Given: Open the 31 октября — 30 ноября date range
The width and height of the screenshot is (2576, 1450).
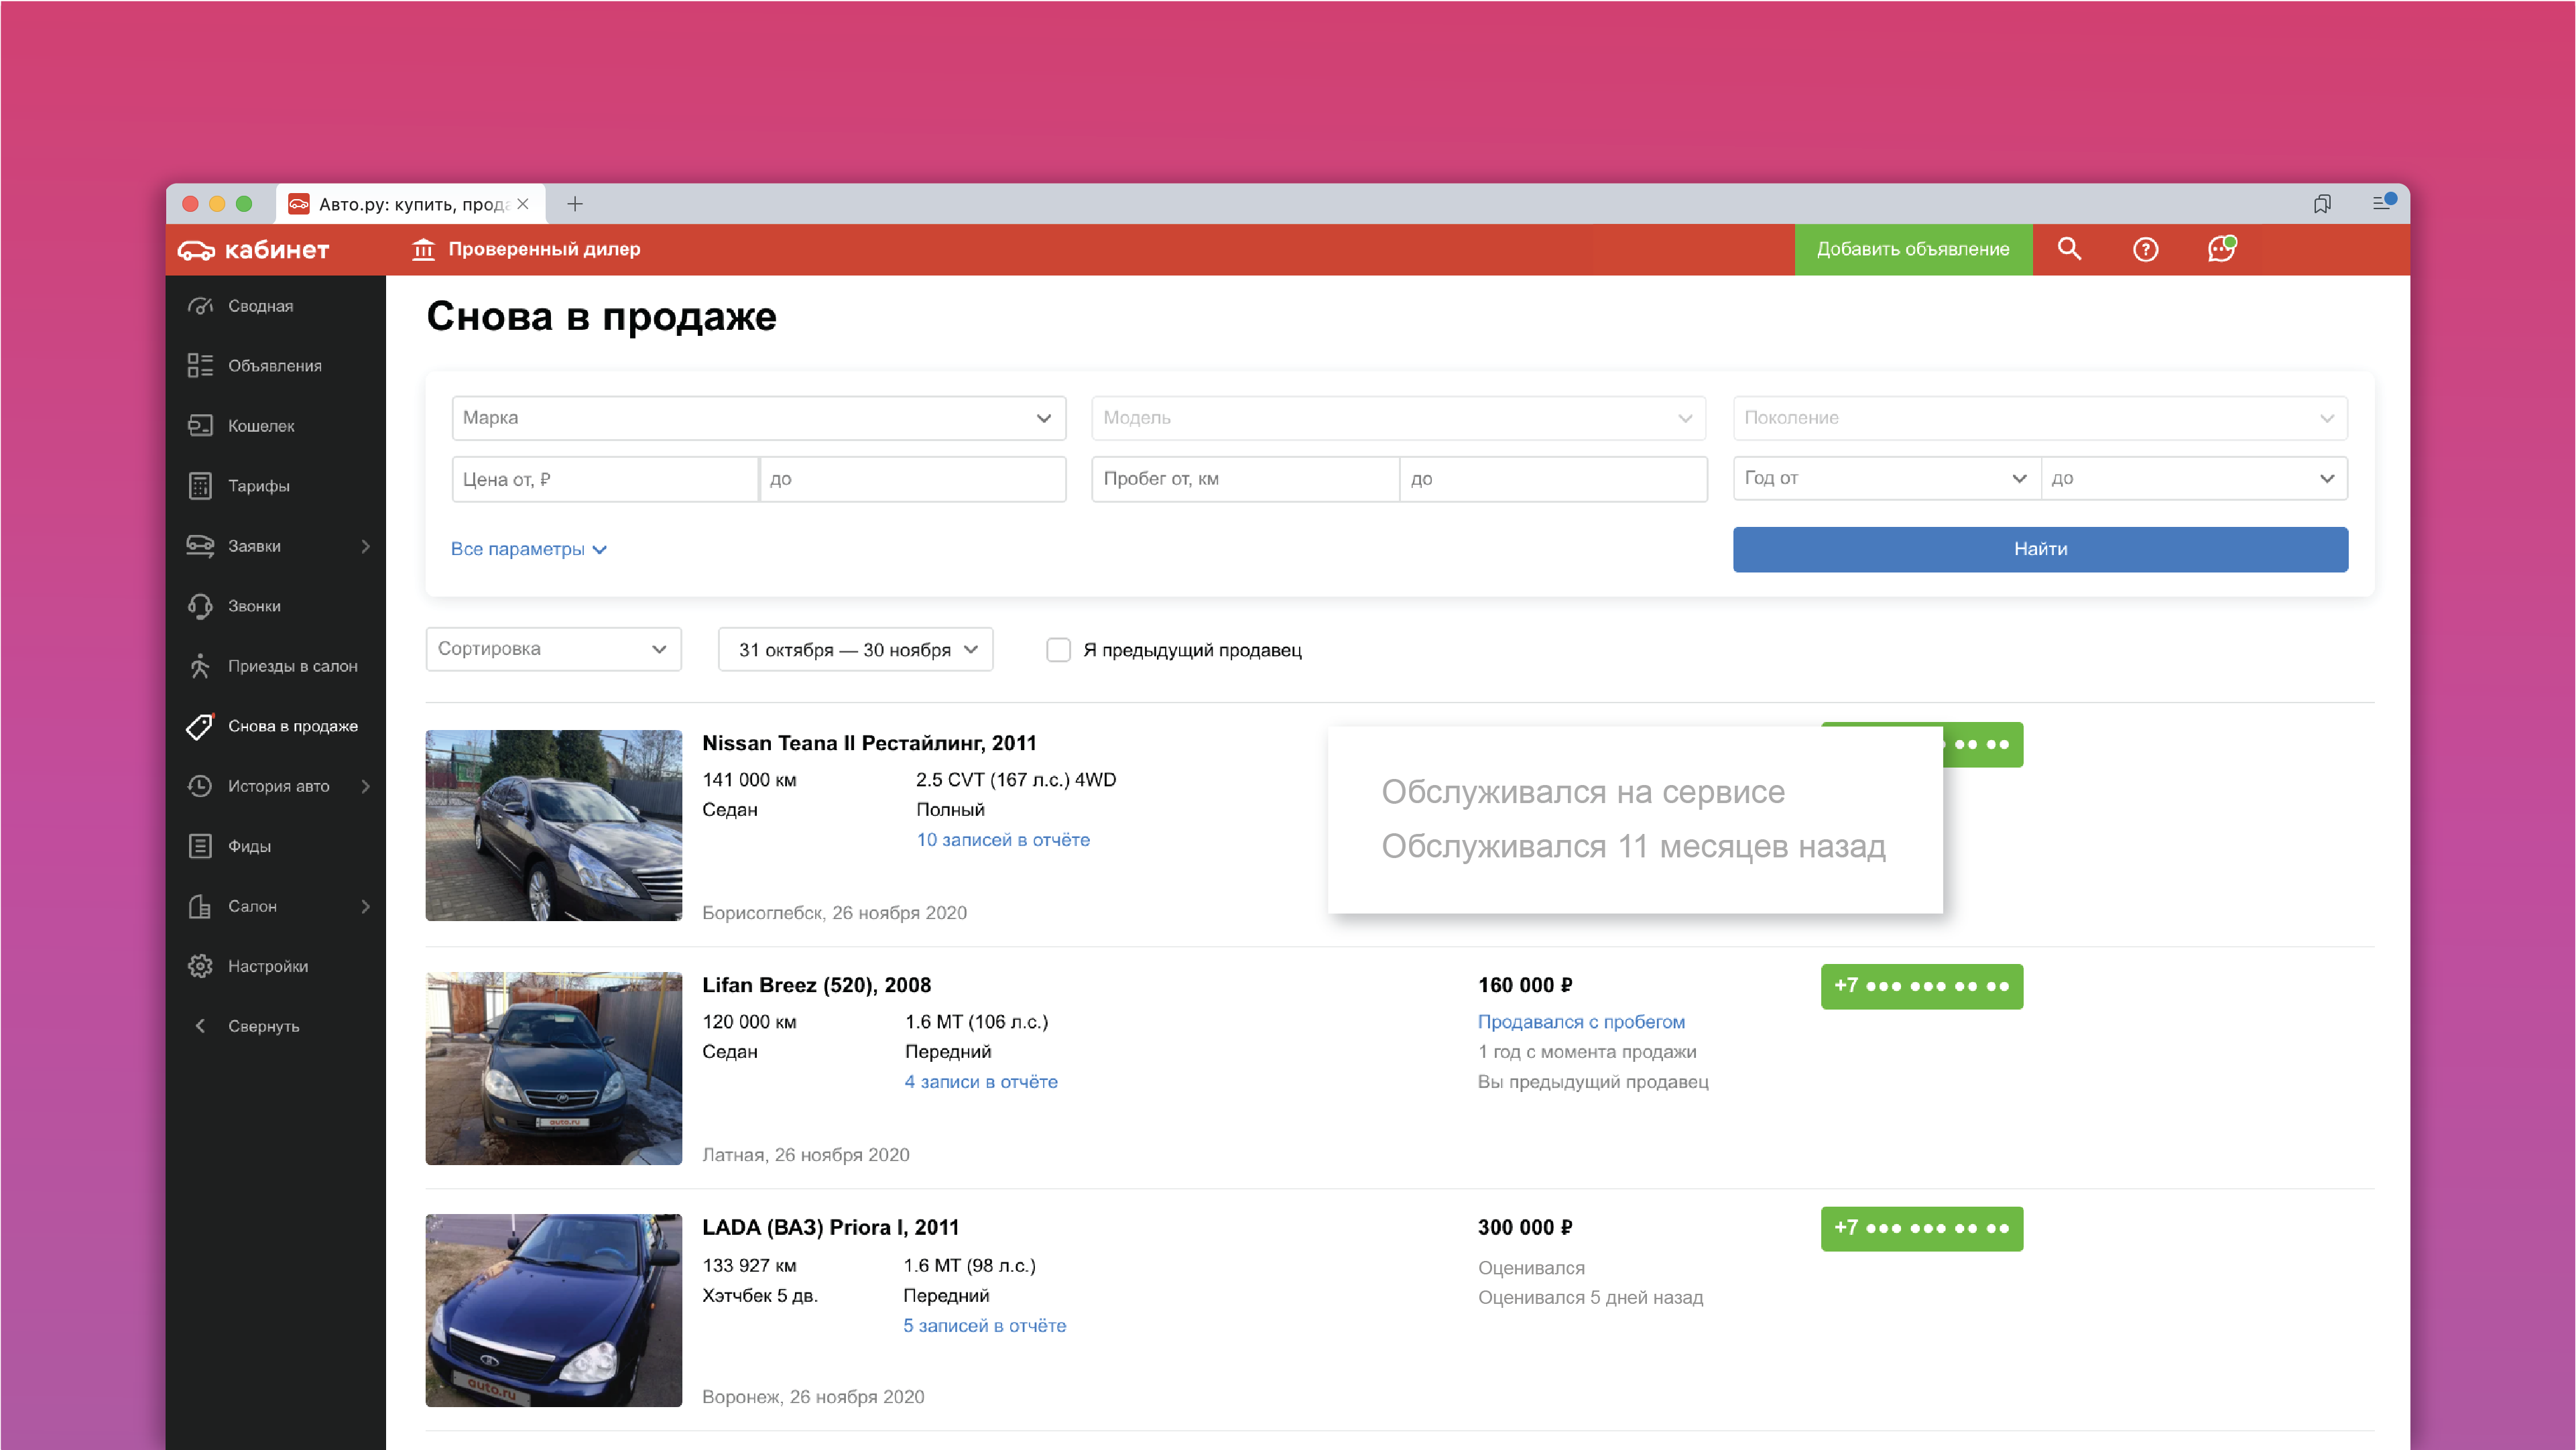Looking at the screenshot, I should [855, 649].
